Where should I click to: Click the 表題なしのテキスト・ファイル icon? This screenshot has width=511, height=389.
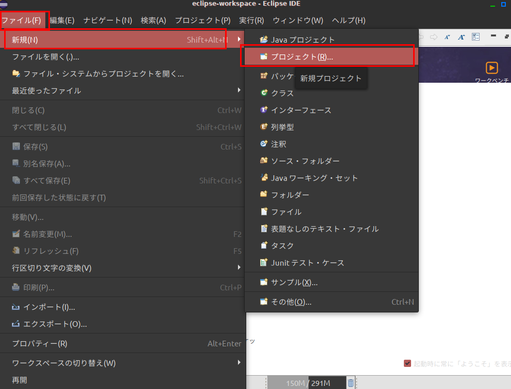coord(264,229)
